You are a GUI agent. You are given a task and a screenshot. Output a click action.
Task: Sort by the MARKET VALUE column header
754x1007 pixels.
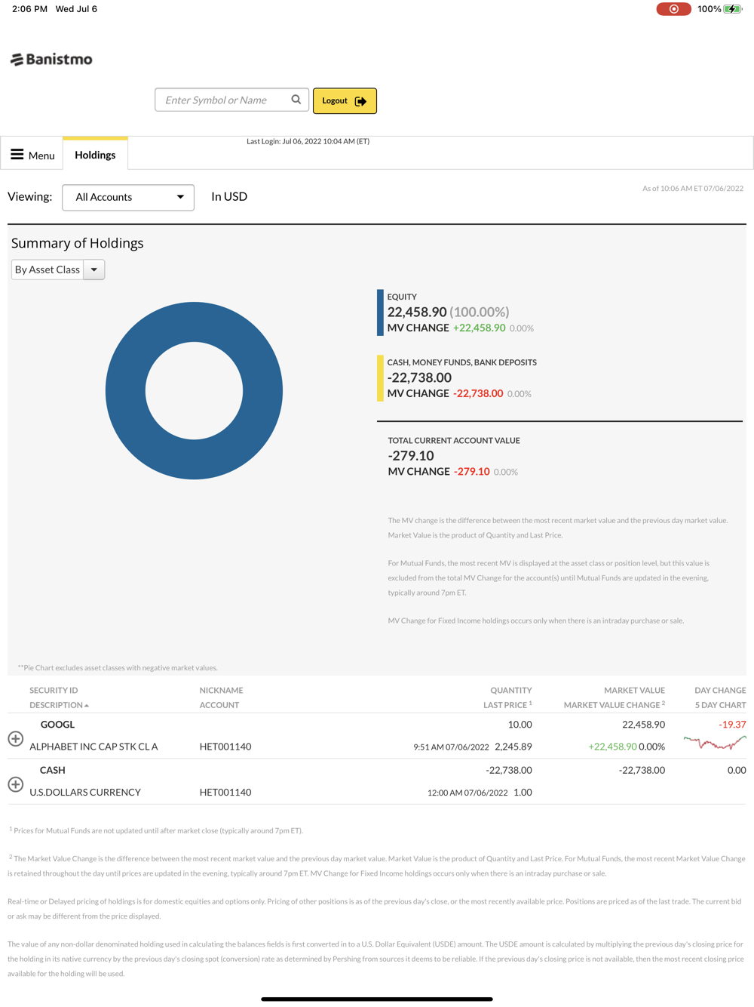[634, 690]
